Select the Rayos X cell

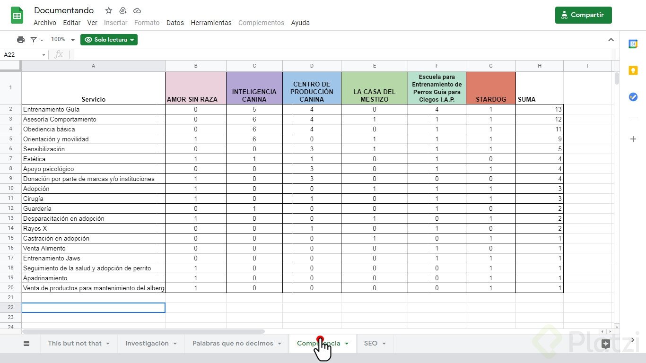[x=93, y=228]
